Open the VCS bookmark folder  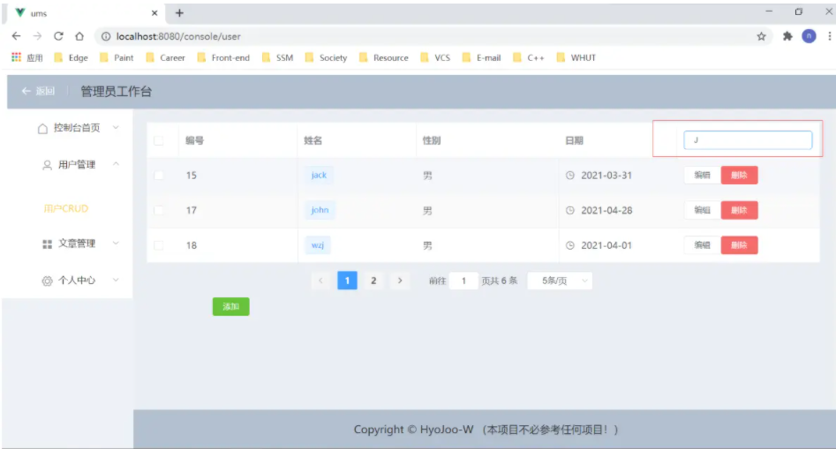tap(435, 57)
